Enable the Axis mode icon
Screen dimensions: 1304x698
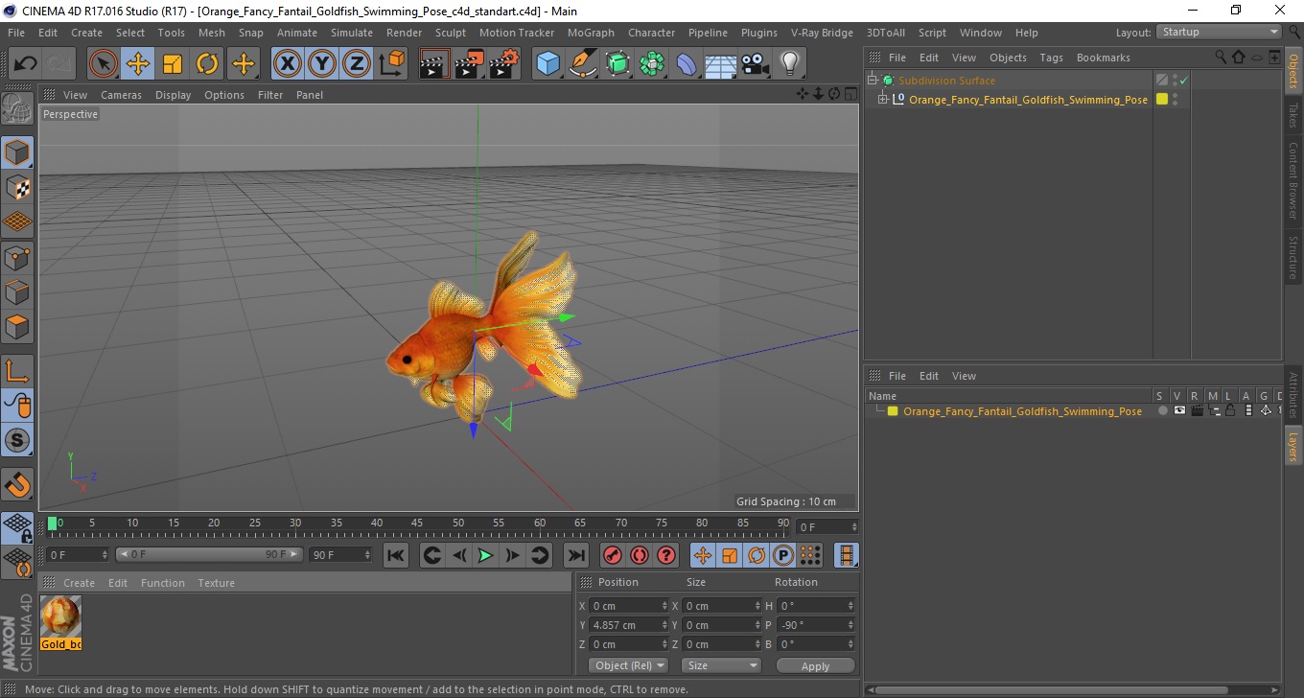point(17,371)
